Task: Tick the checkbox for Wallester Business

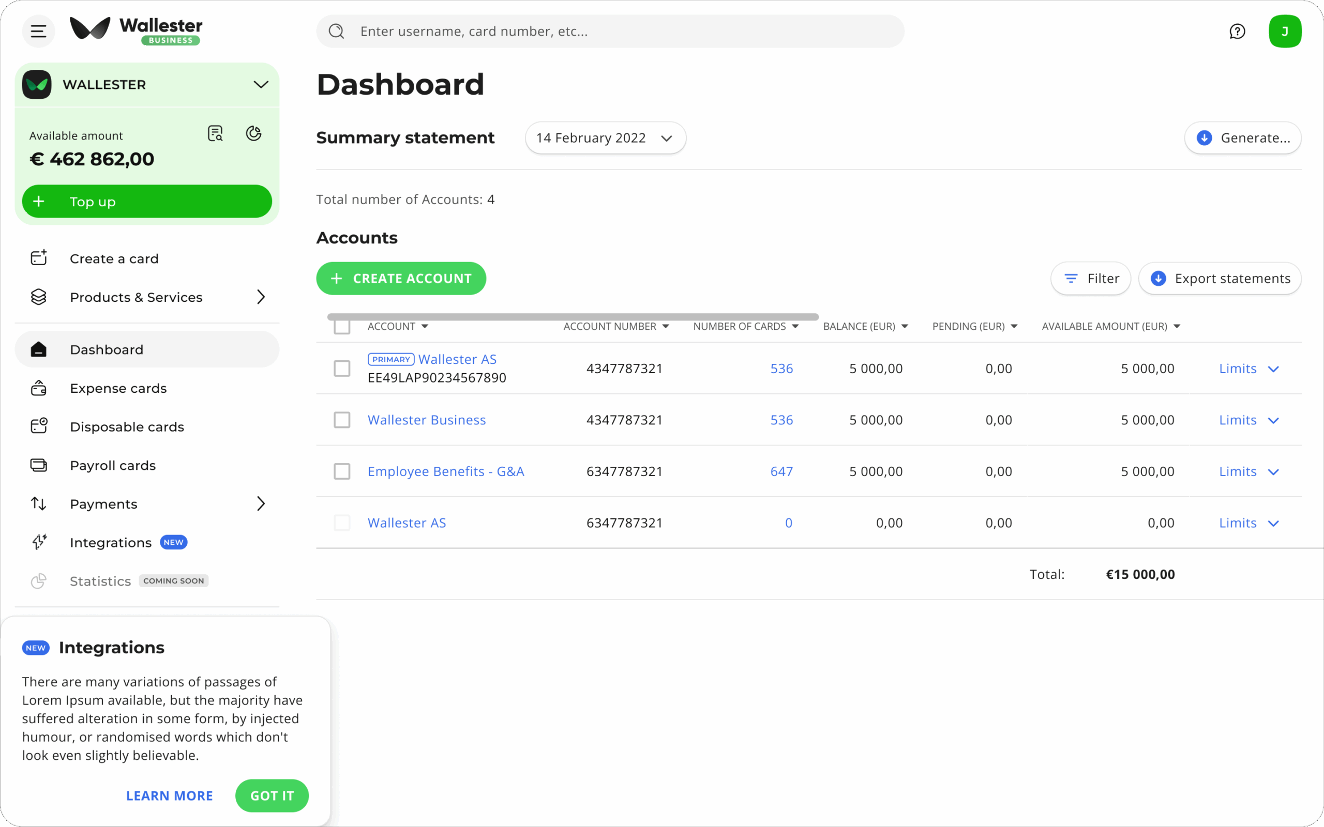Action: (x=342, y=420)
